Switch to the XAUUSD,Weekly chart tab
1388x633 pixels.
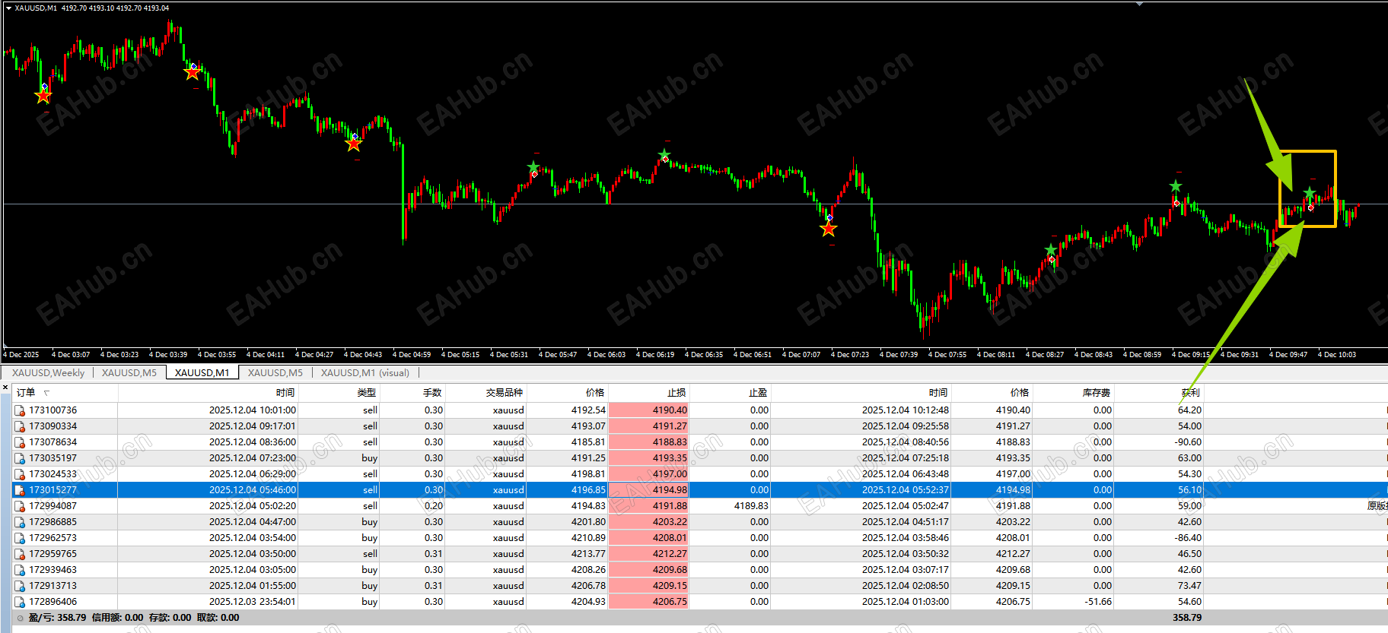(x=48, y=373)
